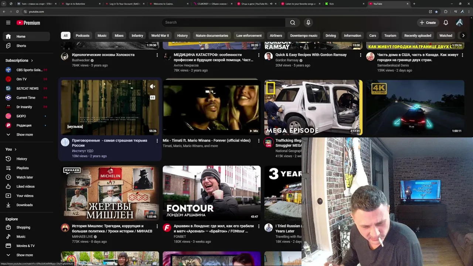Select the Downtempo music filter chip
The height and width of the screenshot is (266, 473).
click(x=304, y=35)
